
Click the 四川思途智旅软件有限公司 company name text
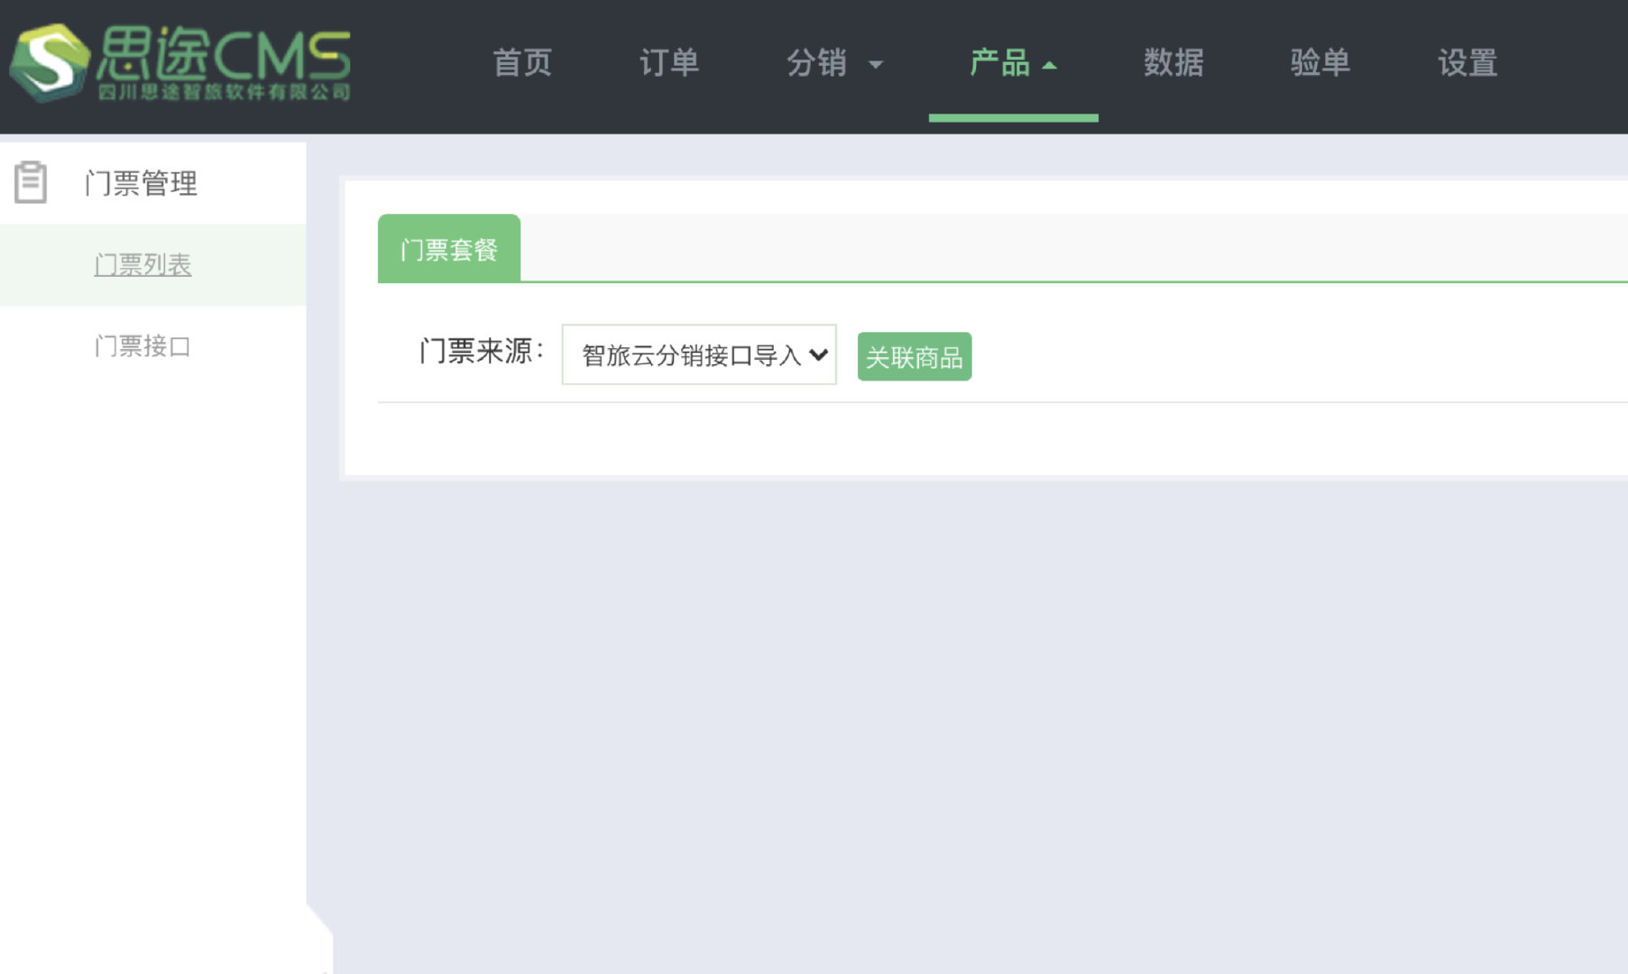coord(224,92)
